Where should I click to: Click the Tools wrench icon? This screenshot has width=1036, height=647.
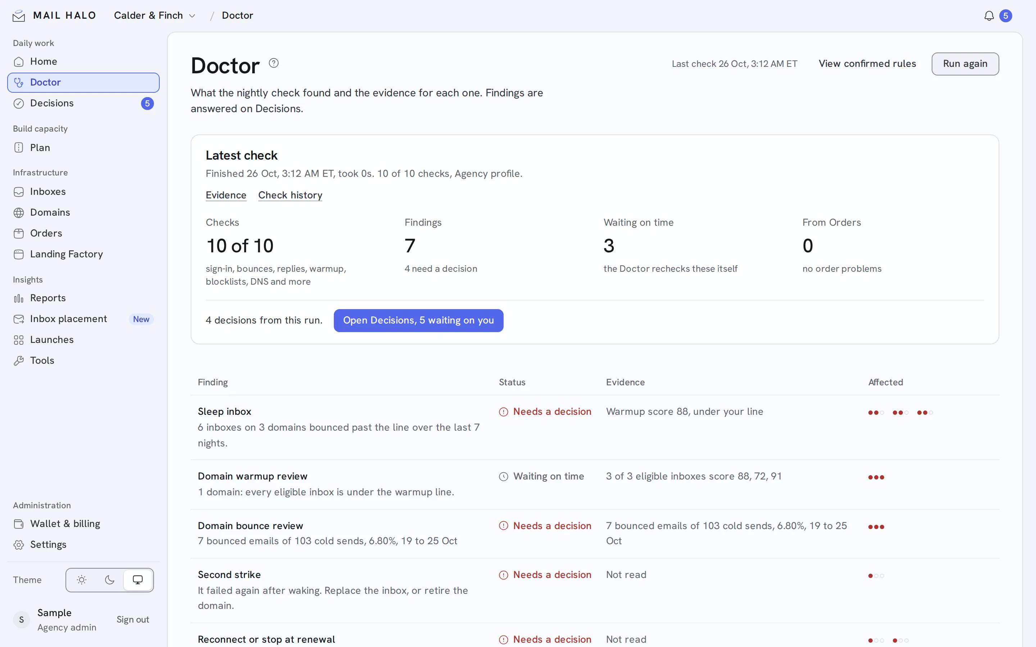tap(18, 361)
